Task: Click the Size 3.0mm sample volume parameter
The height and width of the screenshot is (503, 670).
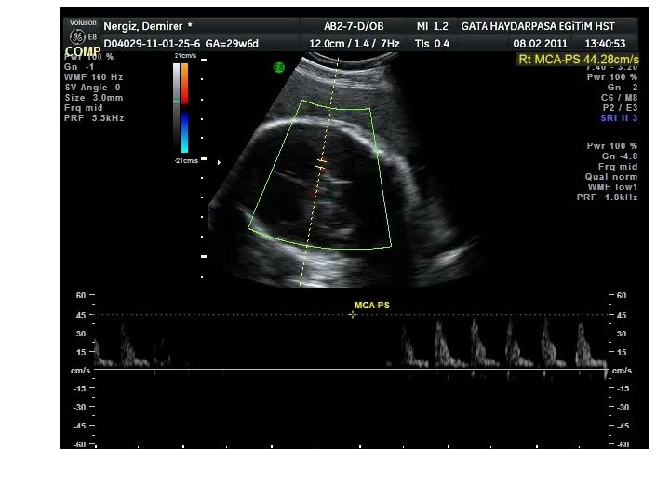Action: click(x=94, y=98)
